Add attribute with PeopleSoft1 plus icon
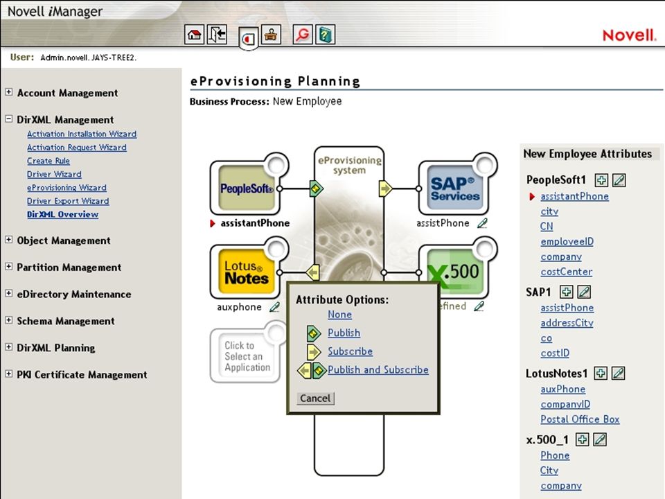This screenshot has width=665, height=499. tap(601, 180)
